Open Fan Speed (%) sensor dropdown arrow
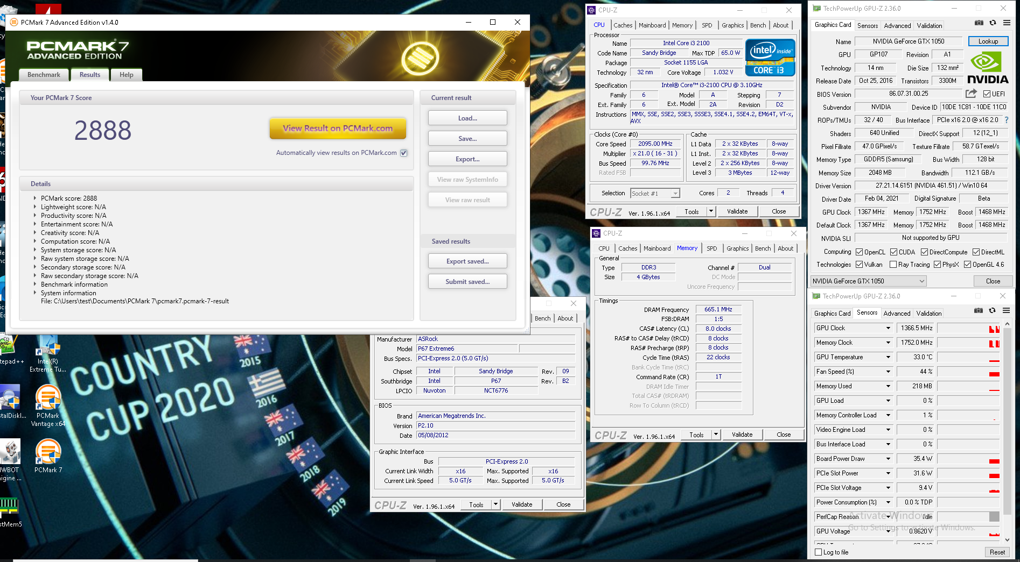This screenshot has height=562, width=1020. tap(889, 372)
